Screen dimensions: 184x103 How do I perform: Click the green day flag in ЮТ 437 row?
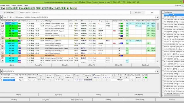[19, 31]
